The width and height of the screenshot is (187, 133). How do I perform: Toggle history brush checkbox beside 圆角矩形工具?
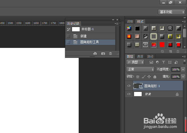pyautogui.click(x=68, y=42)
